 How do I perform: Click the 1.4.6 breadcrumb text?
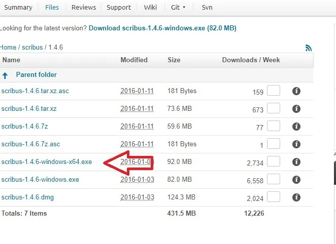click(56, 47)
